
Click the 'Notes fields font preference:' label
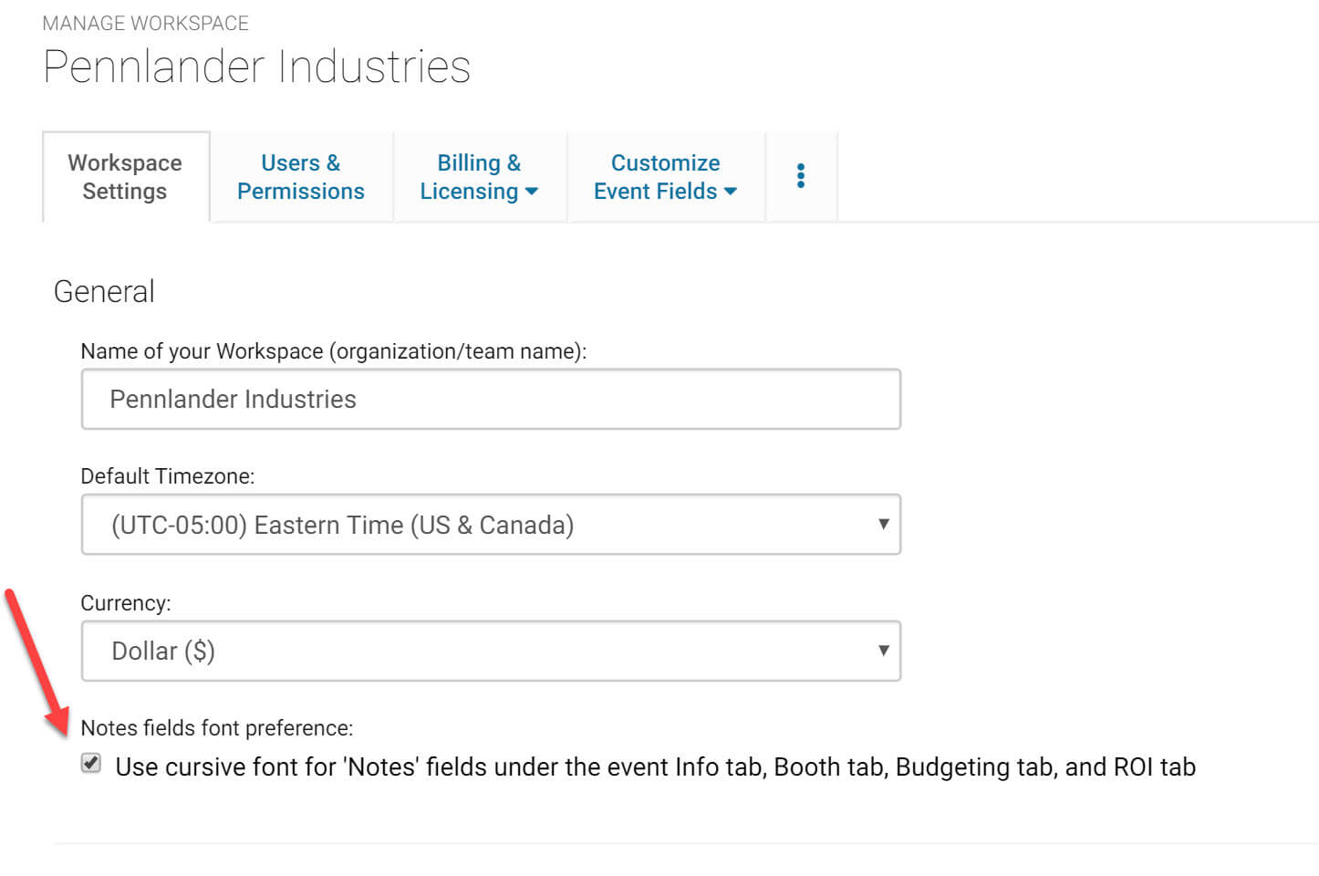(x=216, y=728)
